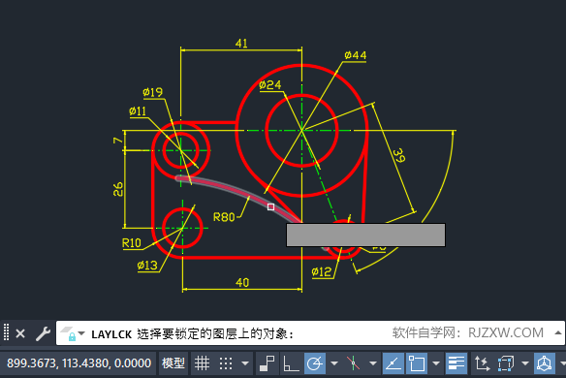Disable Object Snap Tracking
The width and height of the screenshot is (566, 378).
click(393, 363)
